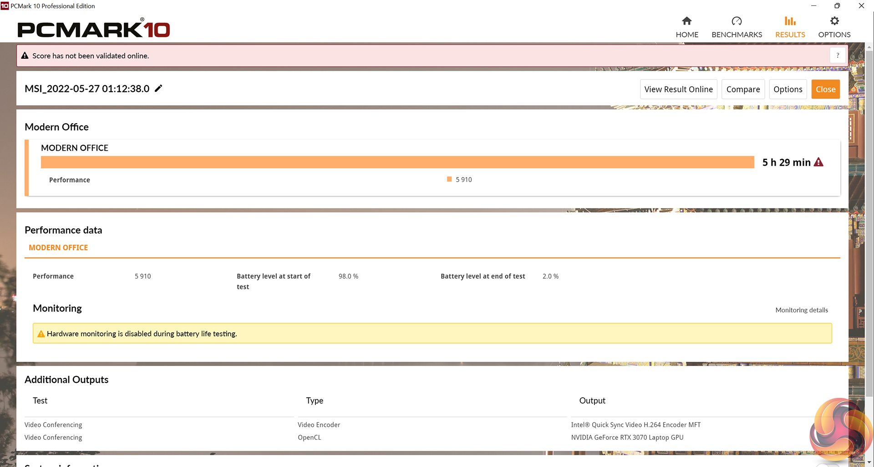Click the Score has not been validated online message
Image resolution: width=874 pixels, height=467 pixels.
91,56
